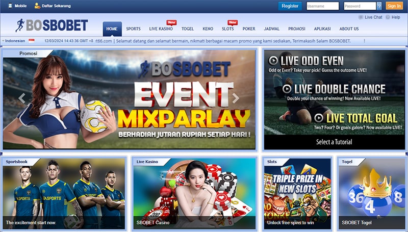Open the Live Kasino menu tab
Image resolution: width=408 pixels, height=232 pixels.
[x=161, y=29]
